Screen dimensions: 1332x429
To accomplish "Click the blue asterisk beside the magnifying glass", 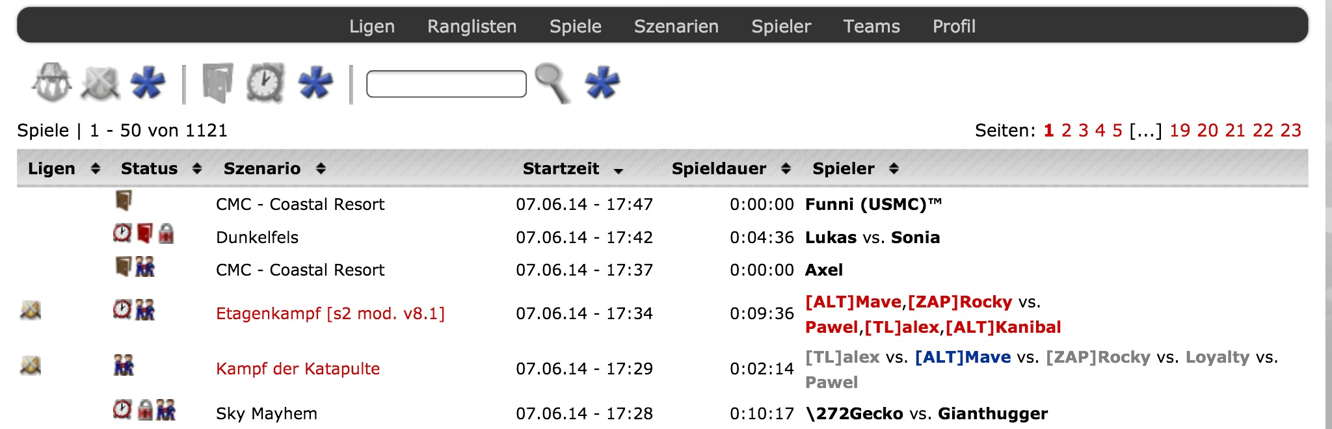I will (x=602, y=83).
